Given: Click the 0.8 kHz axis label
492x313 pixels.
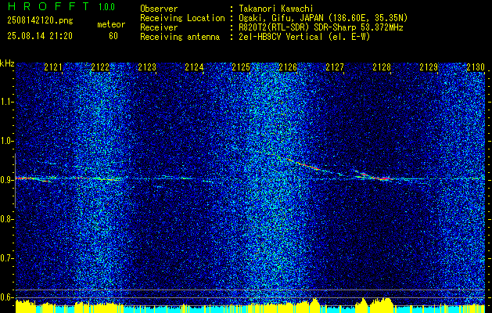Looking at the screenshot, I should [x=6, y=219].
